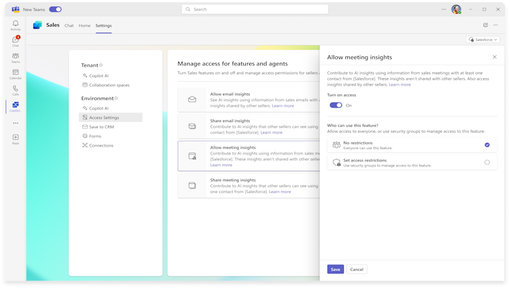The image size is (510, 288).
Task: Click the three-dot more apps icon
Action: coord(16,122)
